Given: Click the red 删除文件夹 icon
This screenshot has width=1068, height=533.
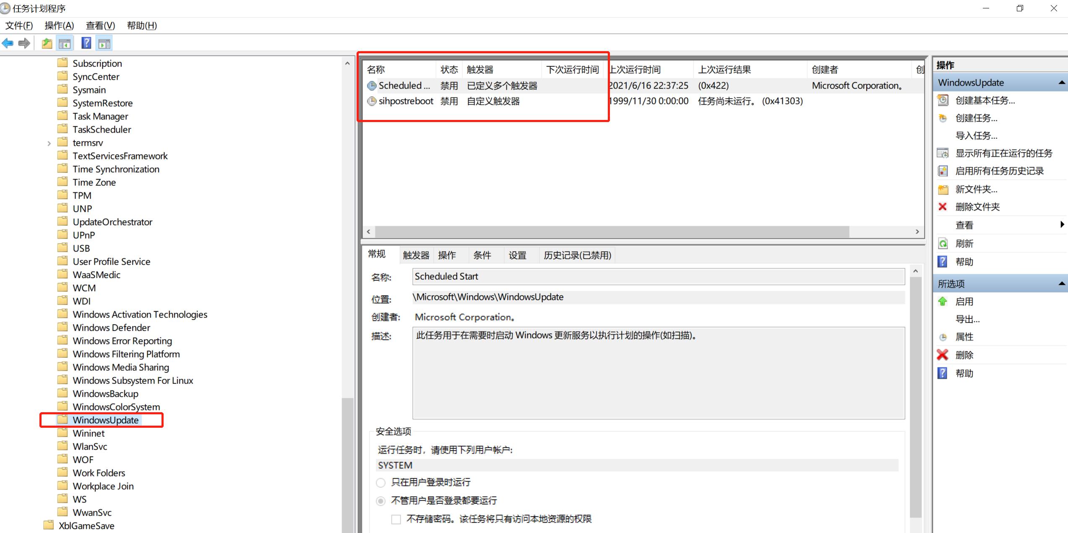Looking at the screenshot, I should point(943,206).
